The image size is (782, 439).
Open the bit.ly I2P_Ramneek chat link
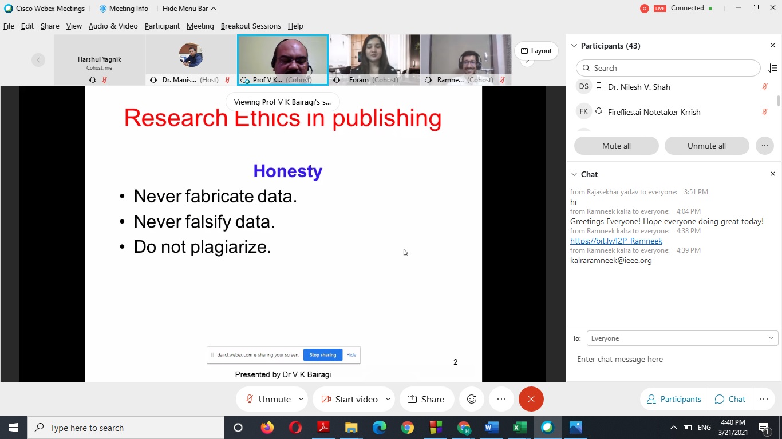tap(616, 241)
